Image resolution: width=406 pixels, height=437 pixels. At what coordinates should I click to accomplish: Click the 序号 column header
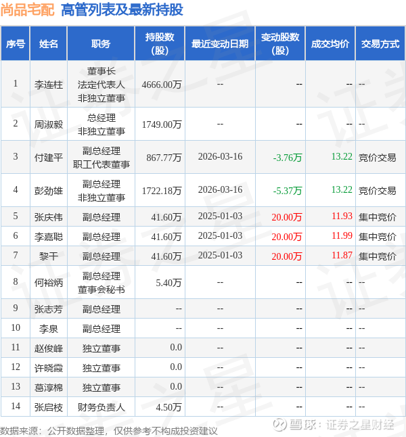(16, 44)
